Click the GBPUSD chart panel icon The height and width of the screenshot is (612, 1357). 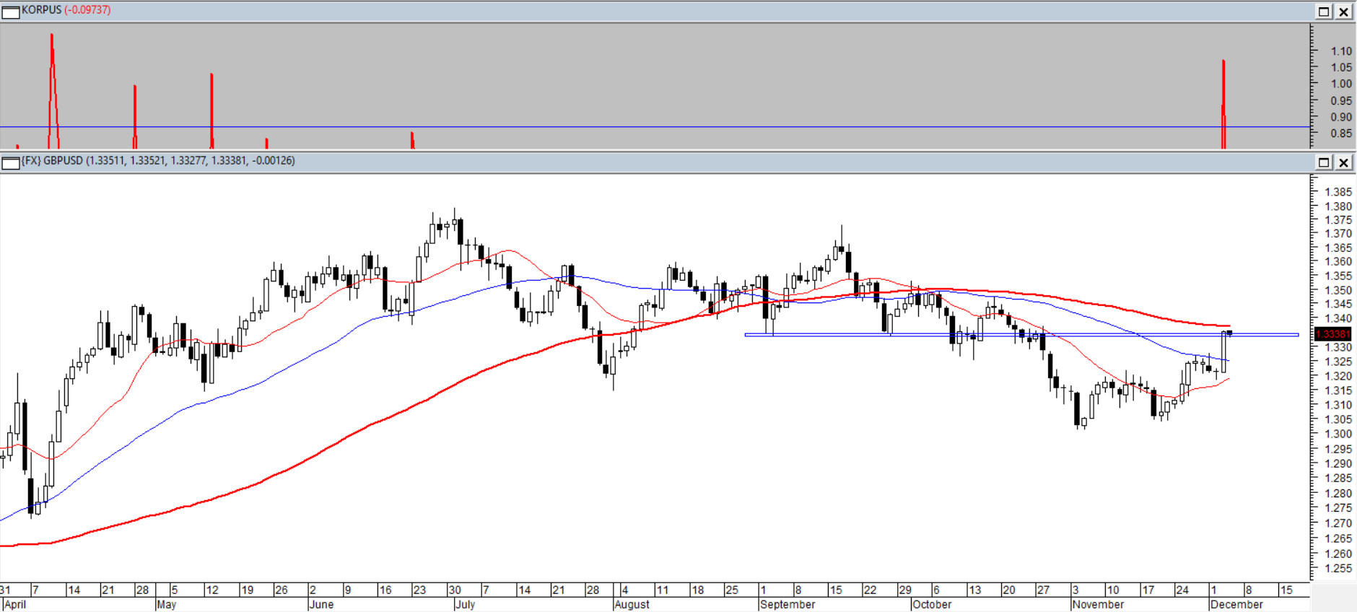click(x=10, y=162)
